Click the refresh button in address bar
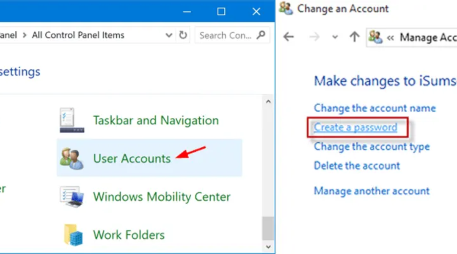This screenshot has height=254, width=457. pyautogui.click(x=183, y=35)
